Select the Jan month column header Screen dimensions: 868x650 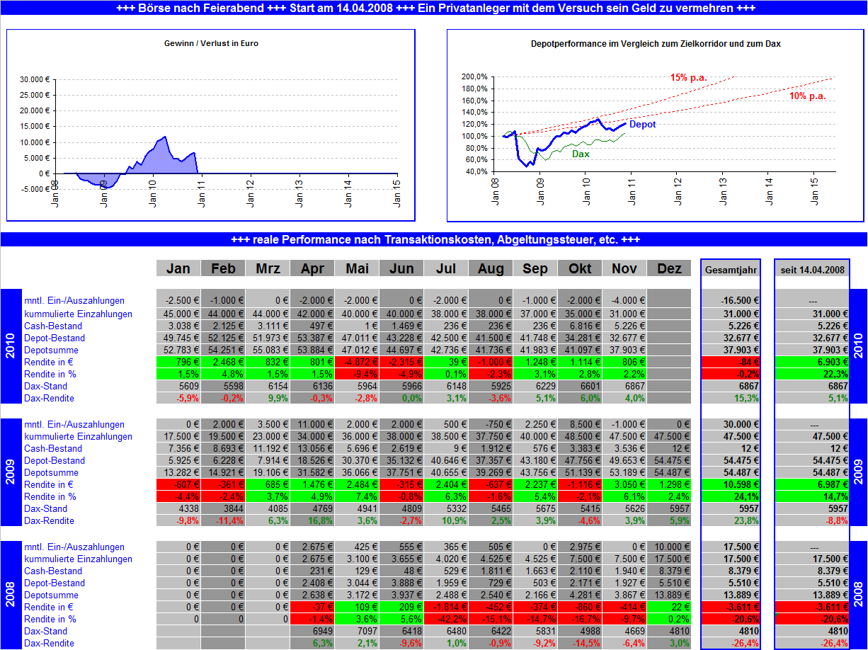pyautogui.click(x=178, y=268)
